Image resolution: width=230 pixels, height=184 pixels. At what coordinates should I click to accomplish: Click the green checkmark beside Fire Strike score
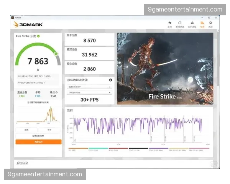click(x=38, y=36)
